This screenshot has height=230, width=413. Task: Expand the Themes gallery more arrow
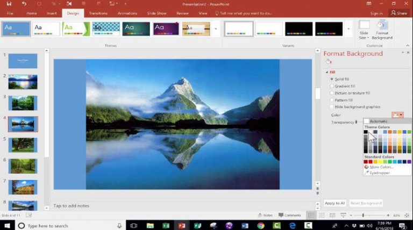point(216,29)
